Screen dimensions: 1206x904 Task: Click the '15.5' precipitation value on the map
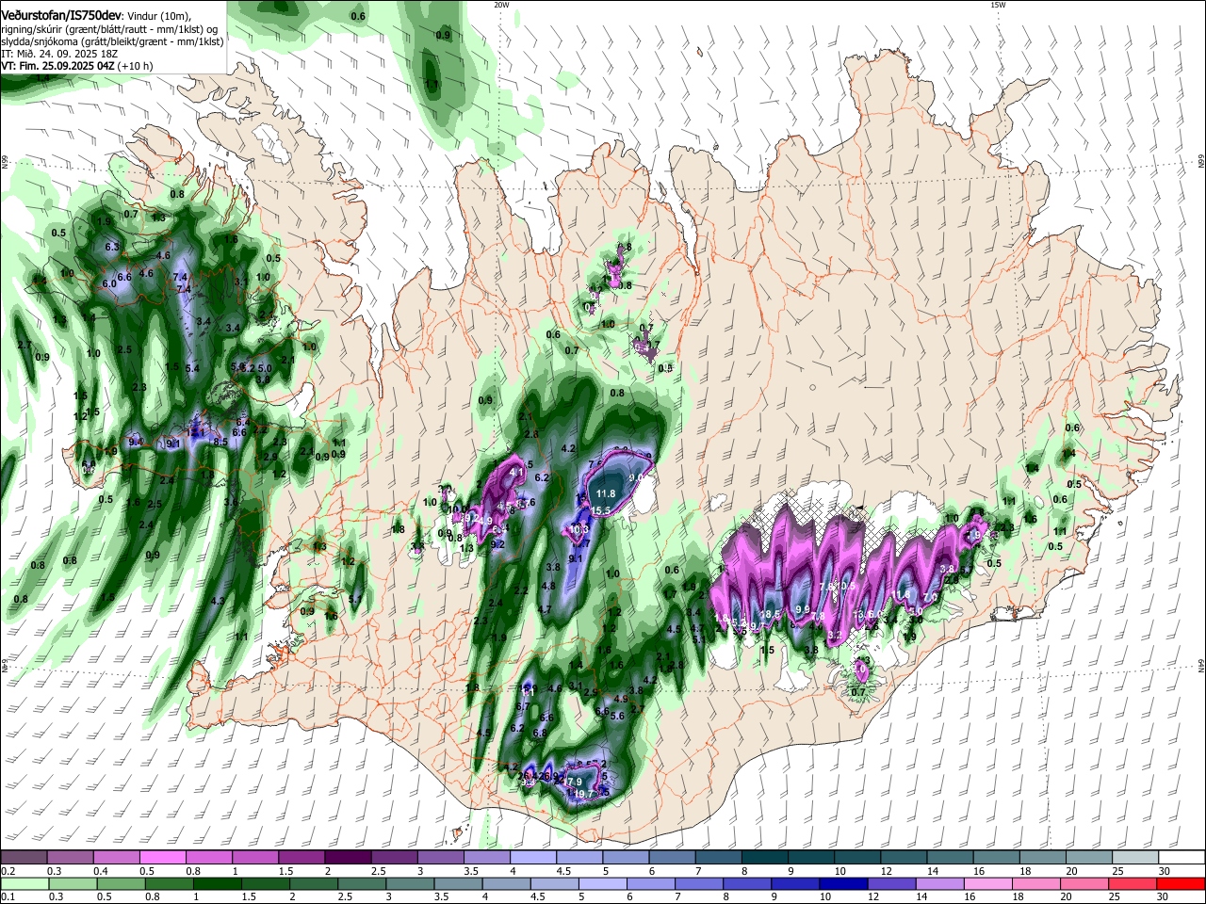tap(601, 510)
